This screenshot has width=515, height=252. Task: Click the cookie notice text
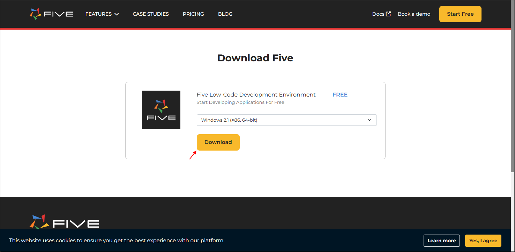(x=117, y=240)
